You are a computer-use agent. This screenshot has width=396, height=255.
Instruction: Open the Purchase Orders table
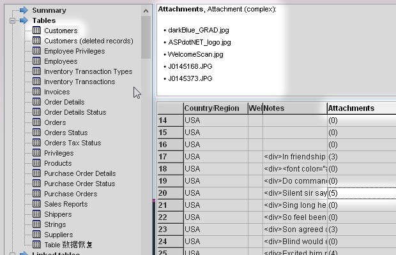70,194
